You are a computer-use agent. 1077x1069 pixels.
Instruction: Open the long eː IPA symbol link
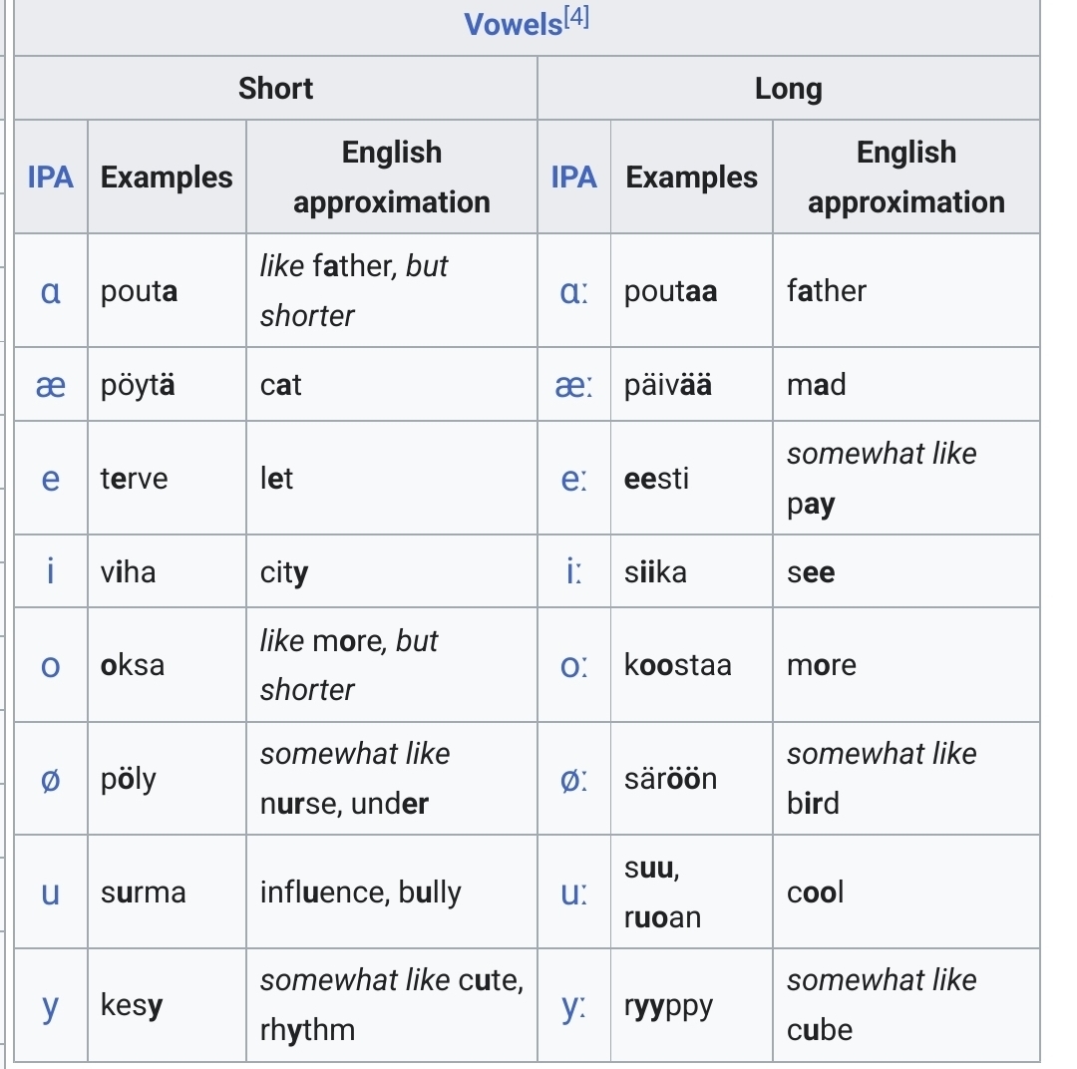pos(573,479)
